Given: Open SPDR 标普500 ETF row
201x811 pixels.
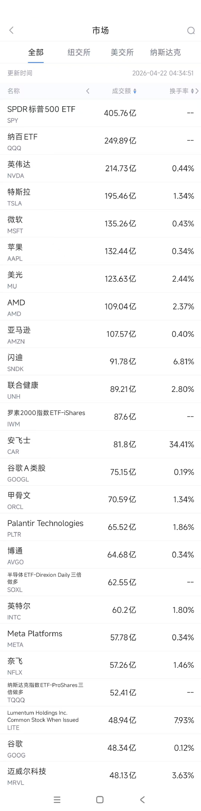Looking at the screenshot, I should pyautogui.click(x=100, y=113).
